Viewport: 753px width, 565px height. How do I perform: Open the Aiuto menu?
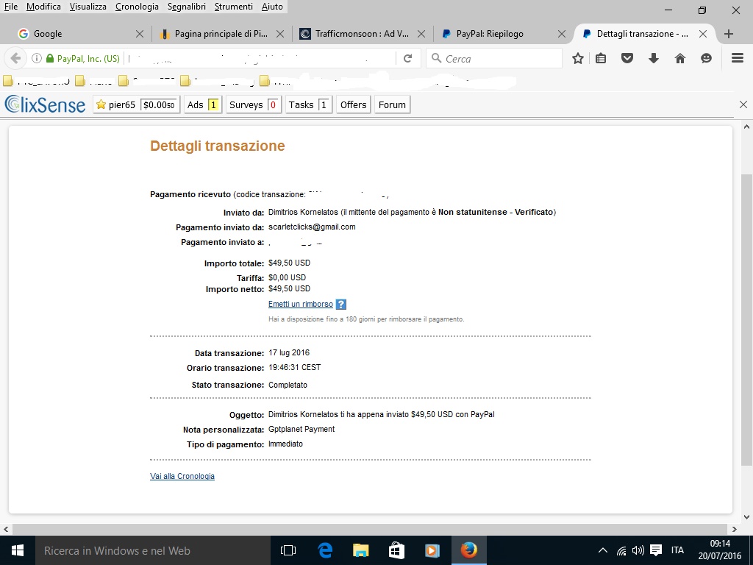[272, 6]
